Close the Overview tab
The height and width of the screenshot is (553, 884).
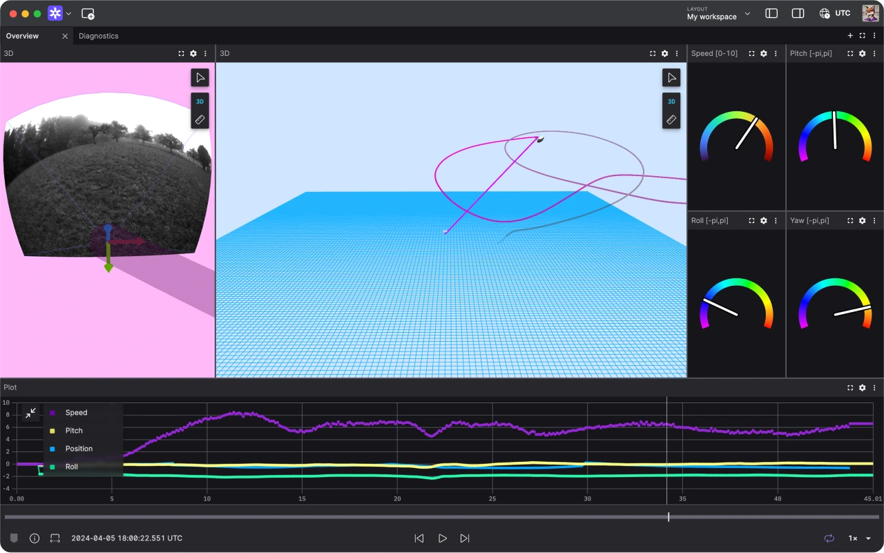pyautogui.click(x=65, y=36)
